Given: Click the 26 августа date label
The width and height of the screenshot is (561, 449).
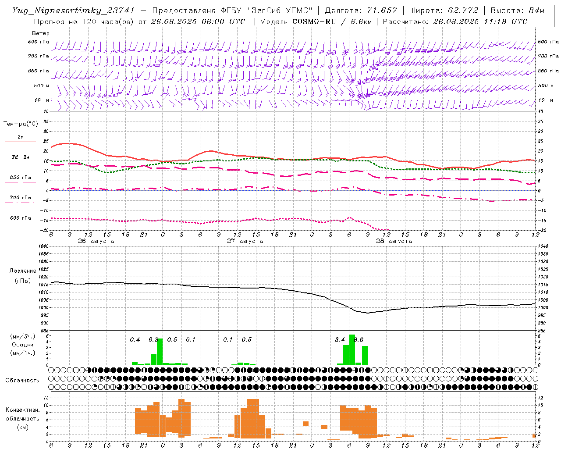Looking at the screenshot, I should pos(96,241).
